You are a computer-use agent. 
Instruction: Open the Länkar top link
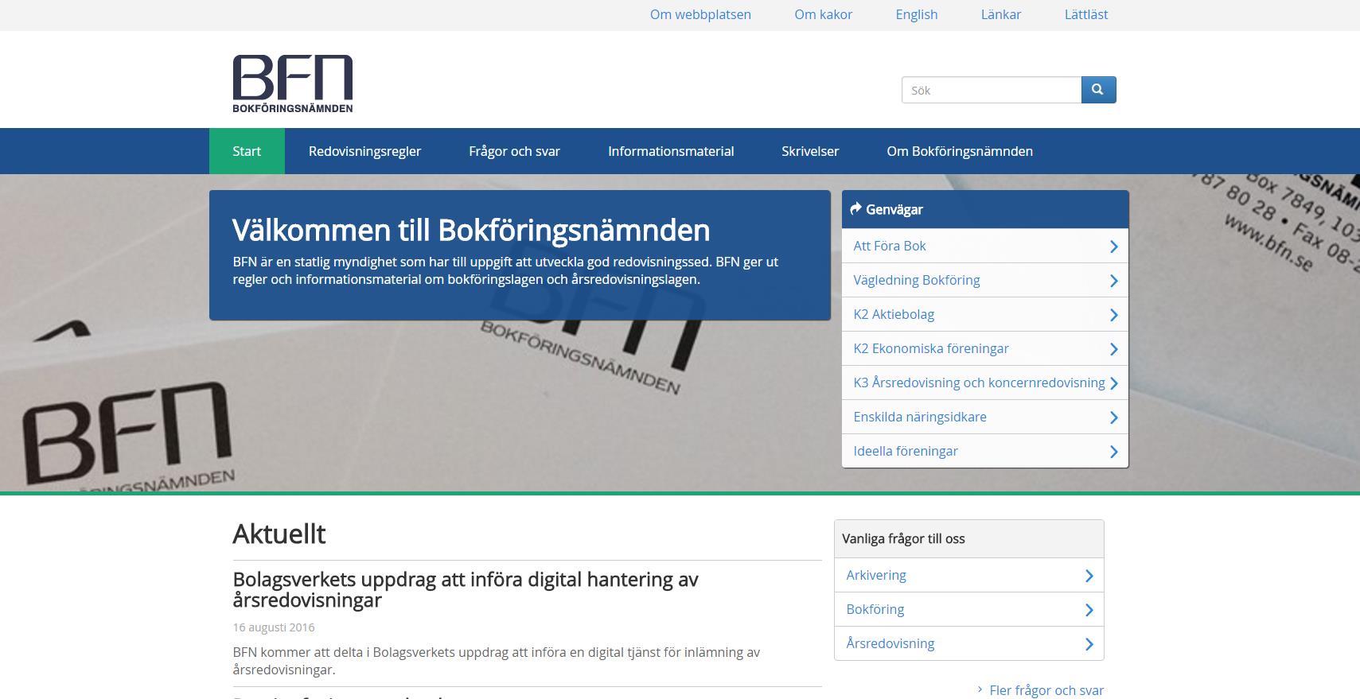click(x=1001, y=14)
